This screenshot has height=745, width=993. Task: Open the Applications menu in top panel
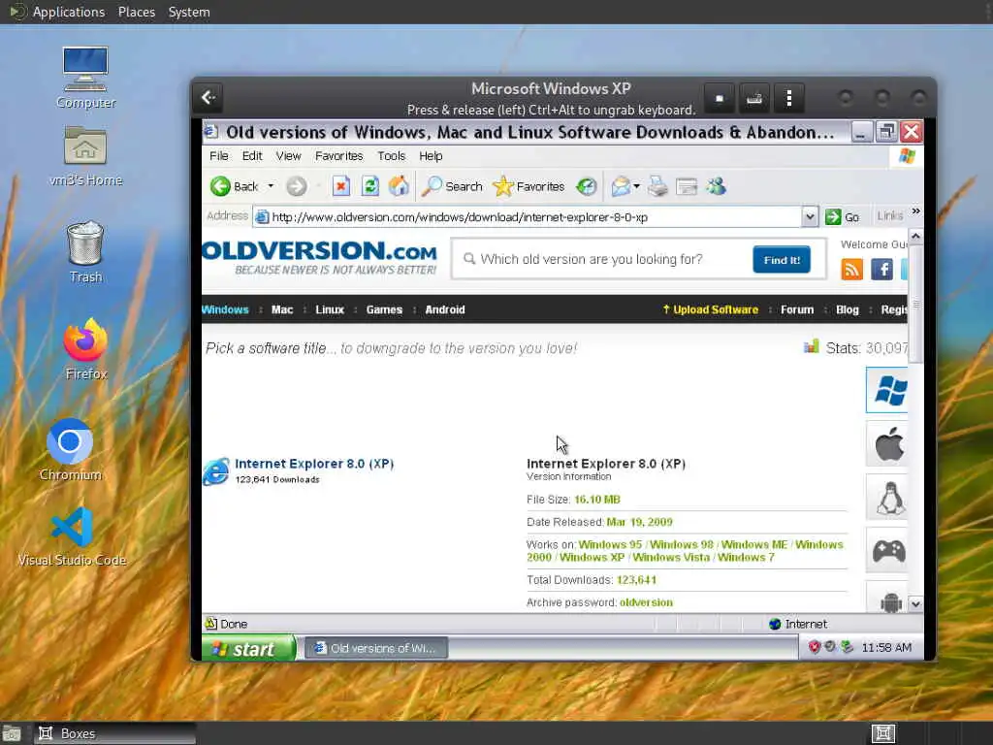click(x=69, y=12)
